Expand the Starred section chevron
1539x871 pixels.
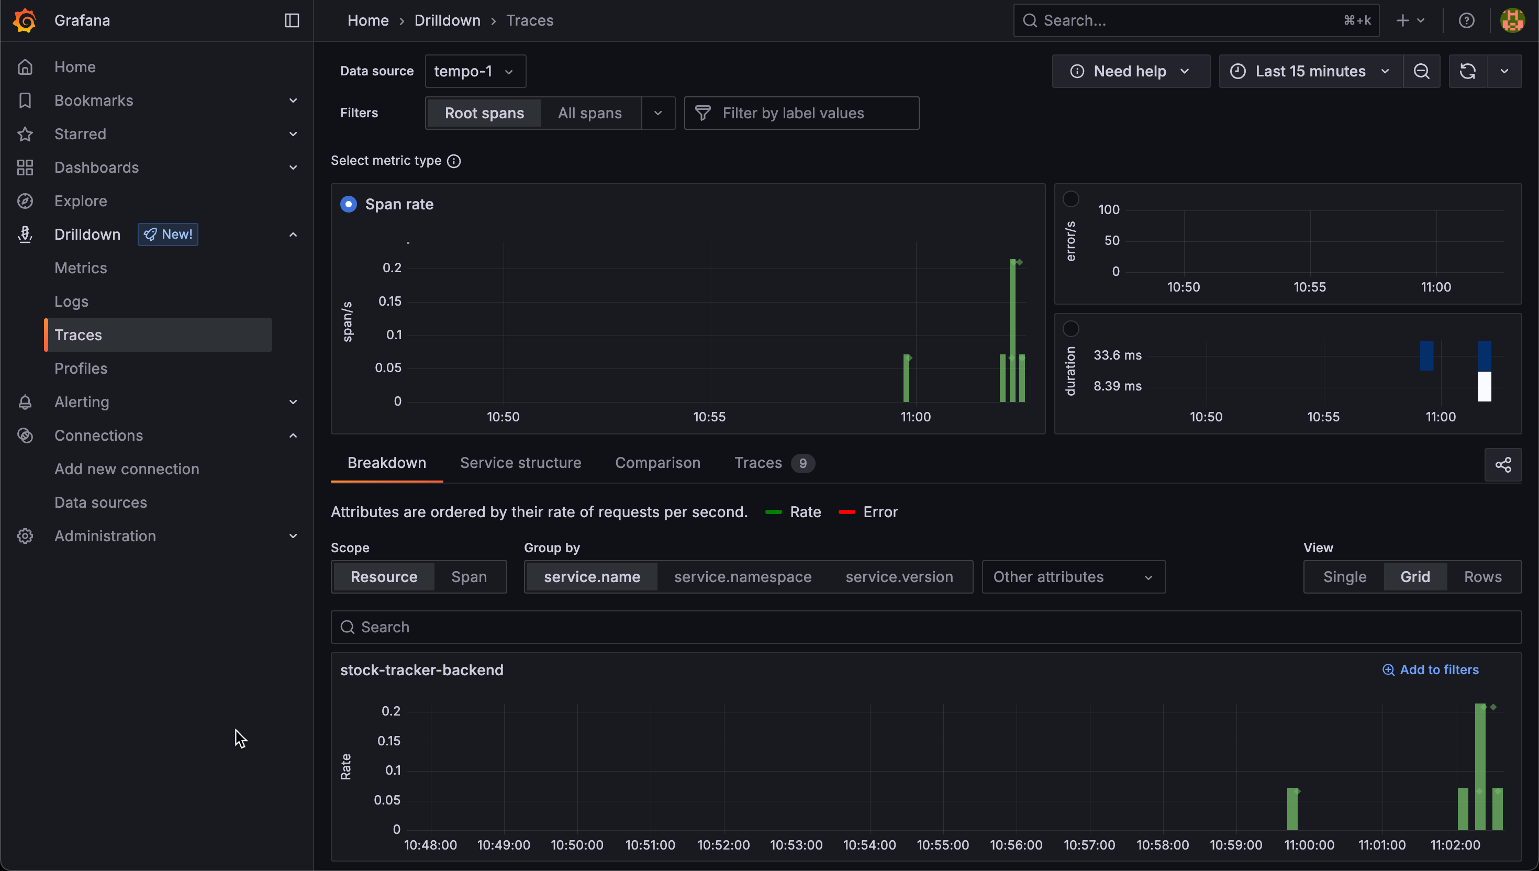click(x=293, y=134)
